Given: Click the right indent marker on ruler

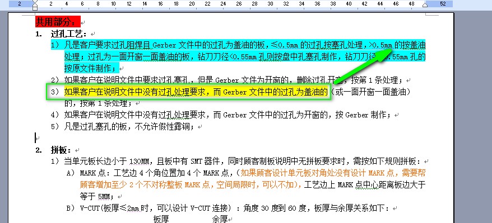Looking at the screenshot, I should click(x=425, y=4).
